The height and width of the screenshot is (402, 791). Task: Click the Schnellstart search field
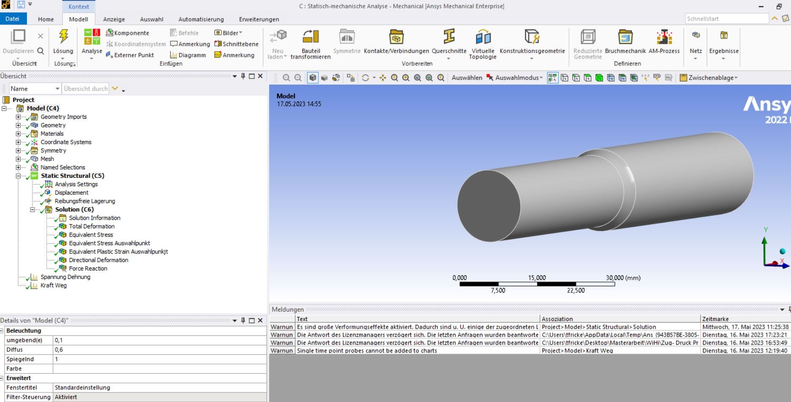coord(727,19)
